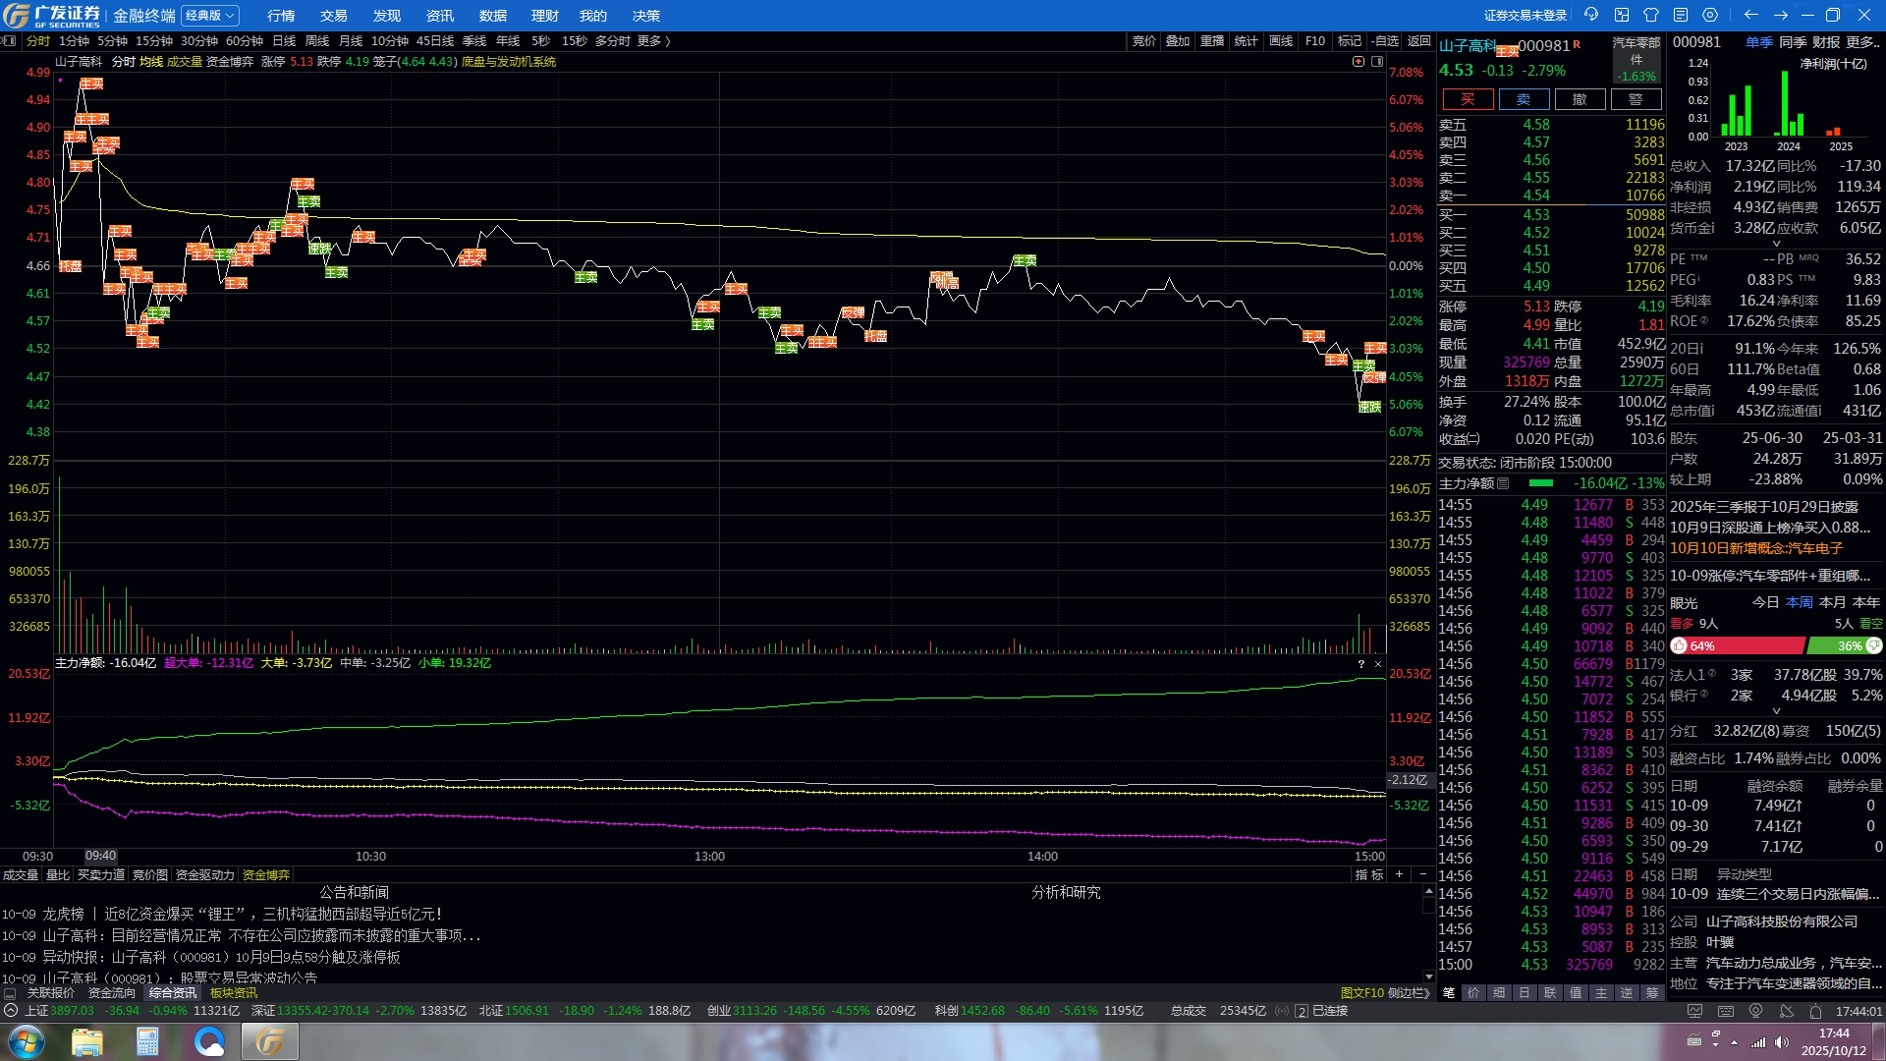Navigate back with left arrow icon
The image size is (1886, 1061).
coord(1750,15)
